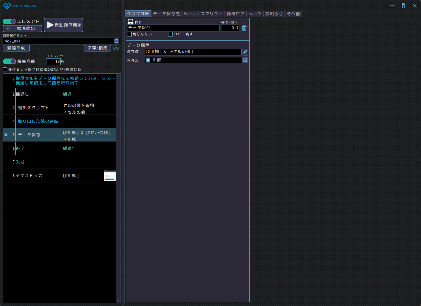This screenshot has width=421, height=306.
Task: Click the blue stop square on row 5
Action: (x=6, y=135)
